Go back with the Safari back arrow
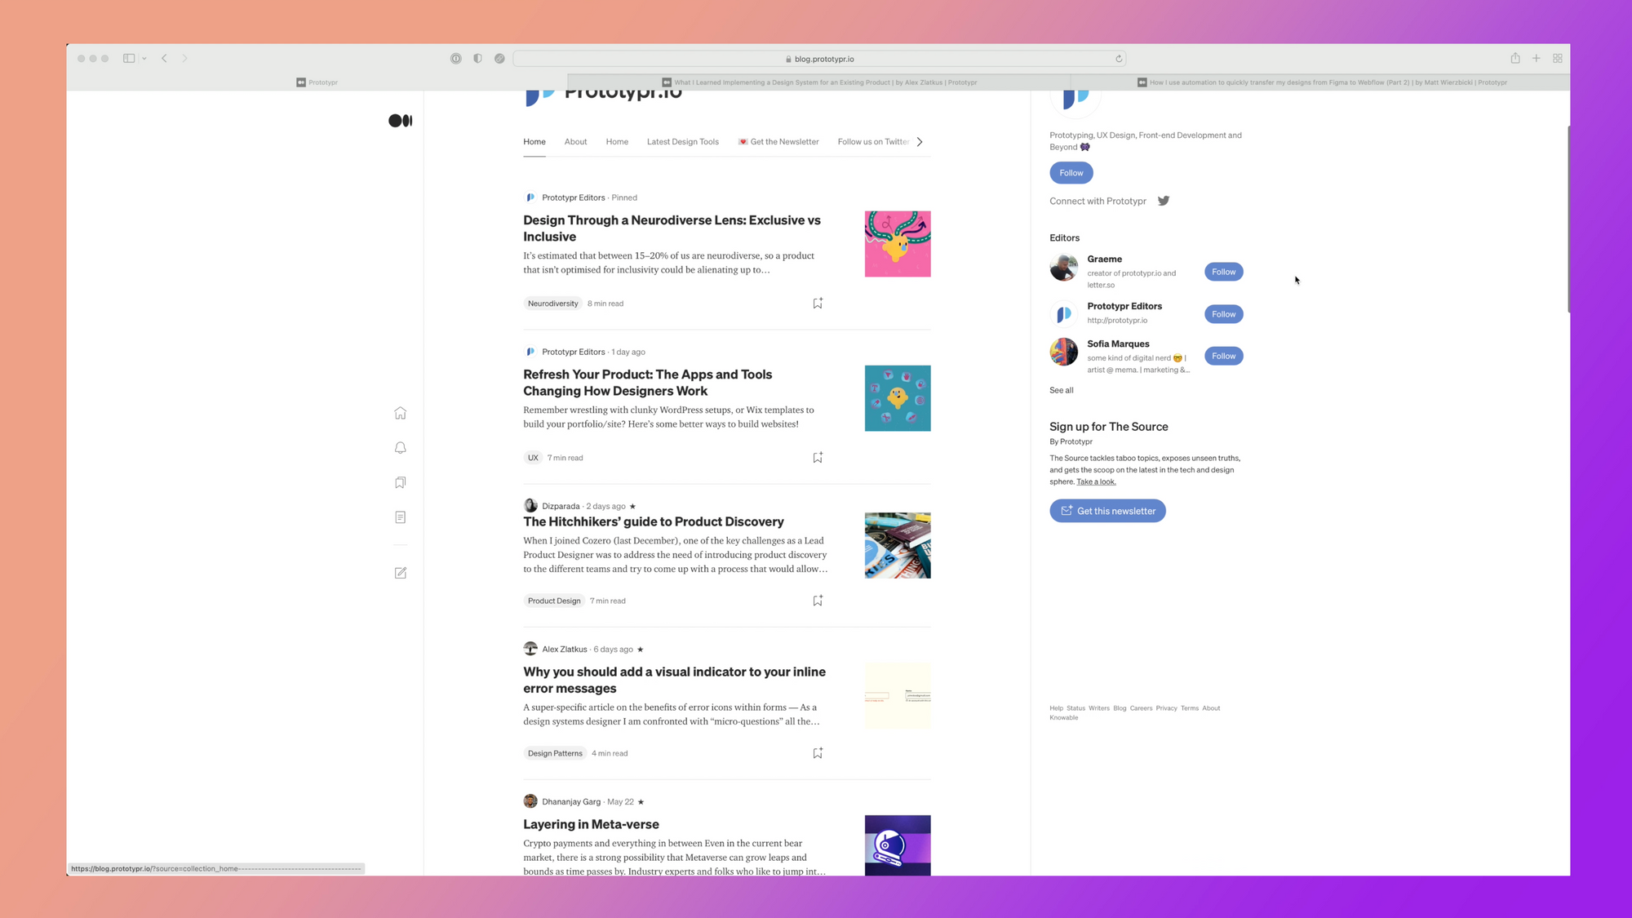This screenshot has height=918, width=1632. click(164, 58)
